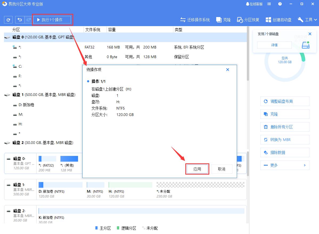Click the green 逻辑分区 legend swatch
This screenshot has width=319, height=234.
tap(117, 228)
